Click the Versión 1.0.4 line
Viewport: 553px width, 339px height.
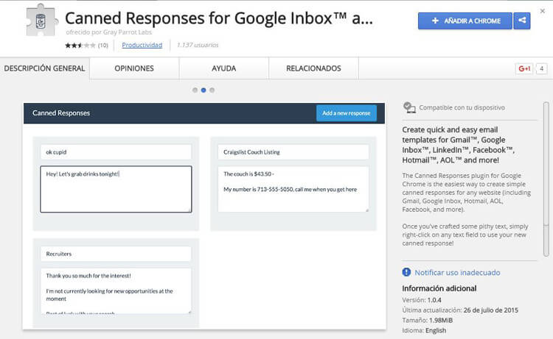(x=422, y=300)
